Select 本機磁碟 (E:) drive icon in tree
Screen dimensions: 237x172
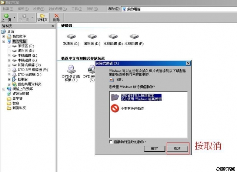(14, 56)
